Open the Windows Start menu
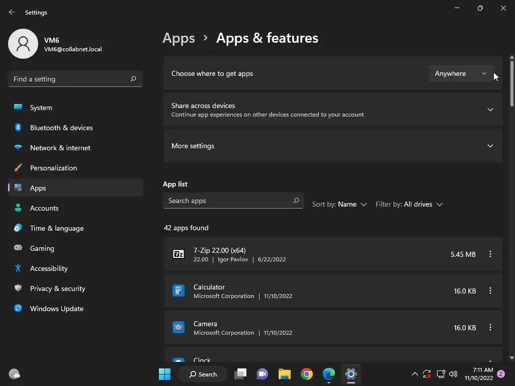The height and width of the screenshot is (386, 515). pyautogui.click(x=164, y=374)
